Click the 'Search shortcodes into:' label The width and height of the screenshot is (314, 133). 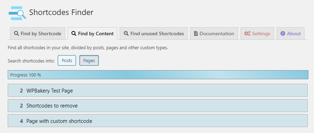click(31, 61)
